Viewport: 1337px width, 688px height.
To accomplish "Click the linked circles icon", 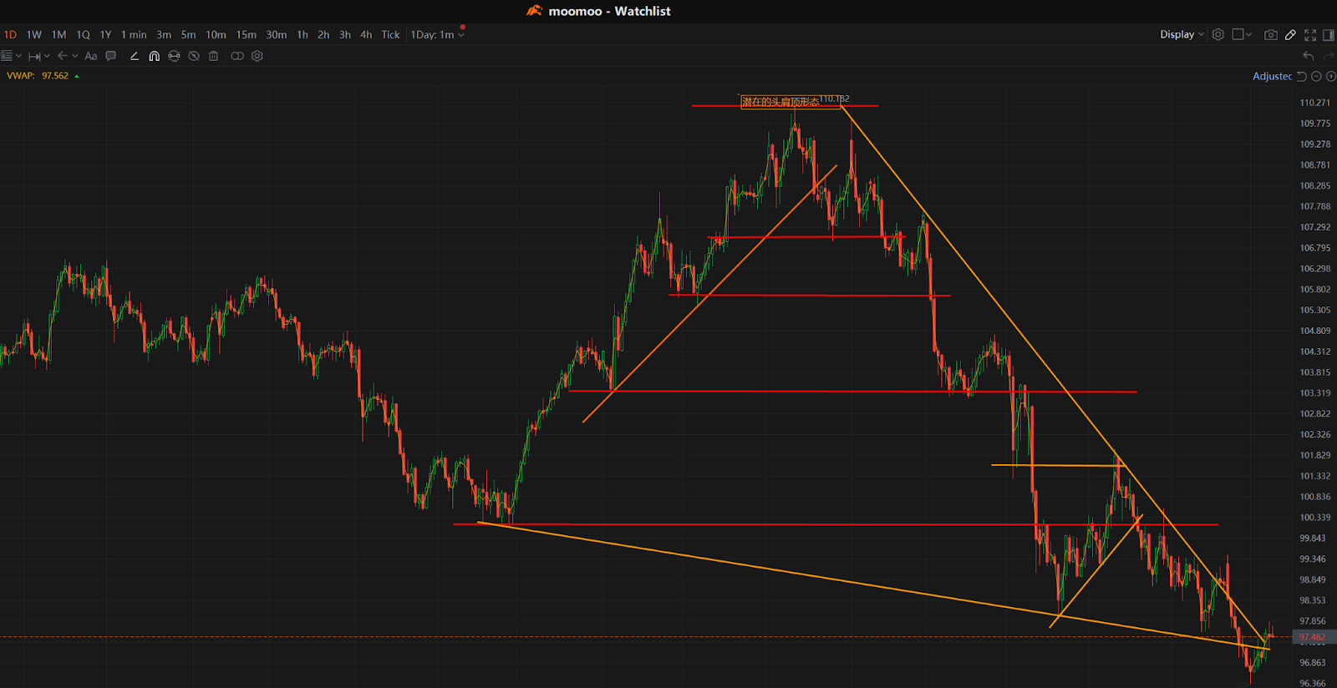I will pos(237,56).
